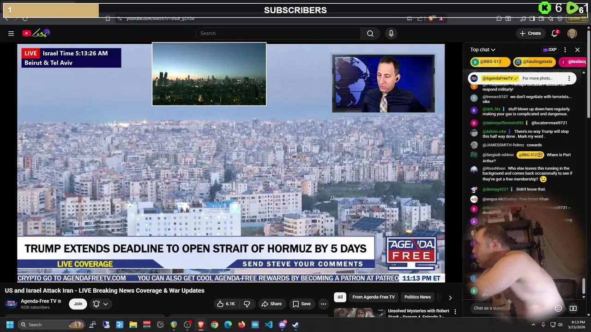This screenshot has height=332, width=591.
Task: Open the Brave Wallet icon
Action: coord(542,18)
